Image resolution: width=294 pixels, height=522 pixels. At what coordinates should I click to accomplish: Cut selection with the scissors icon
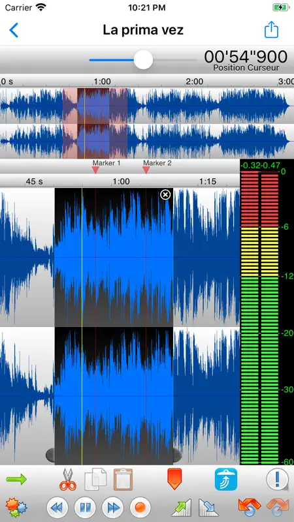(68, 480)
